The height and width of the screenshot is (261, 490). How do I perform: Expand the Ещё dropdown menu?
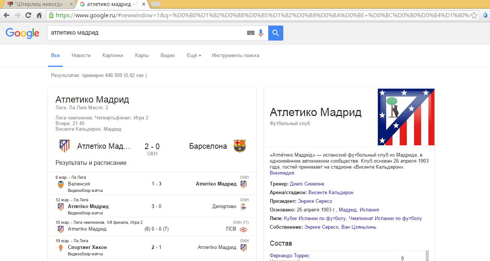tap(194, 55)
